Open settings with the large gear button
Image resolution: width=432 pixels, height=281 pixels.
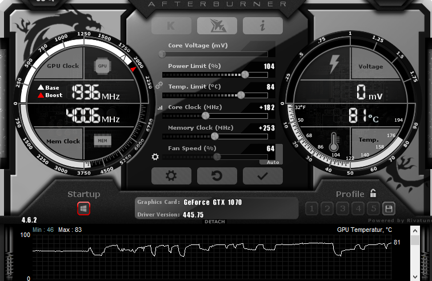[171, 175]
